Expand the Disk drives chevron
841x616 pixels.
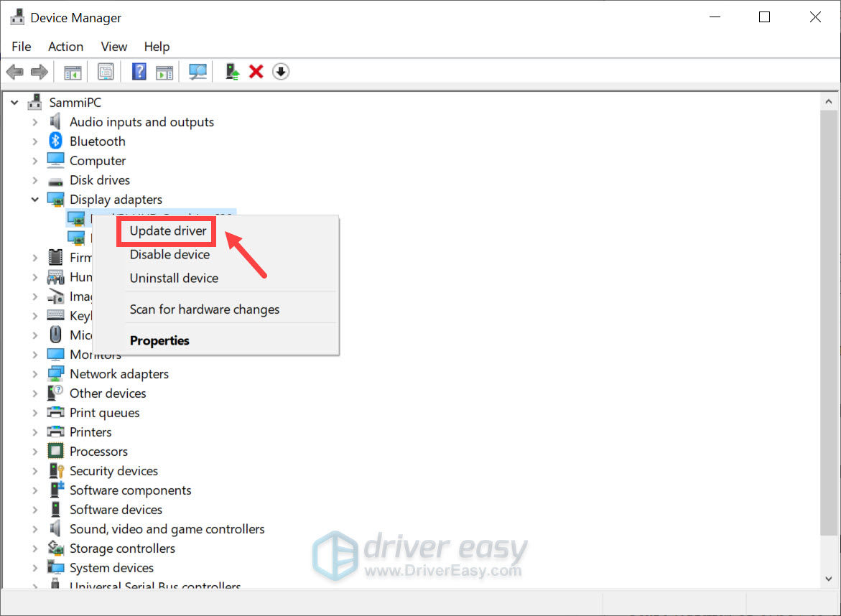tap(35, 180)
